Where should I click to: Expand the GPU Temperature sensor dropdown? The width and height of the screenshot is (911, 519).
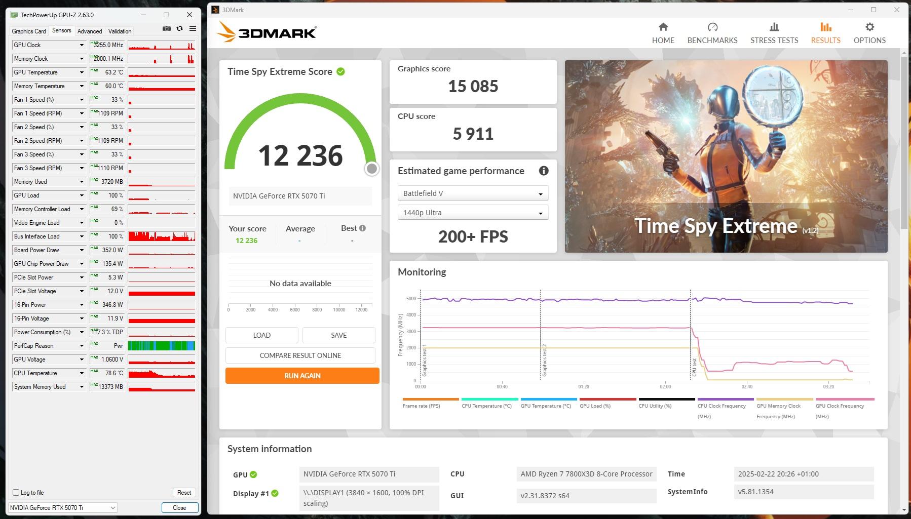82,72
